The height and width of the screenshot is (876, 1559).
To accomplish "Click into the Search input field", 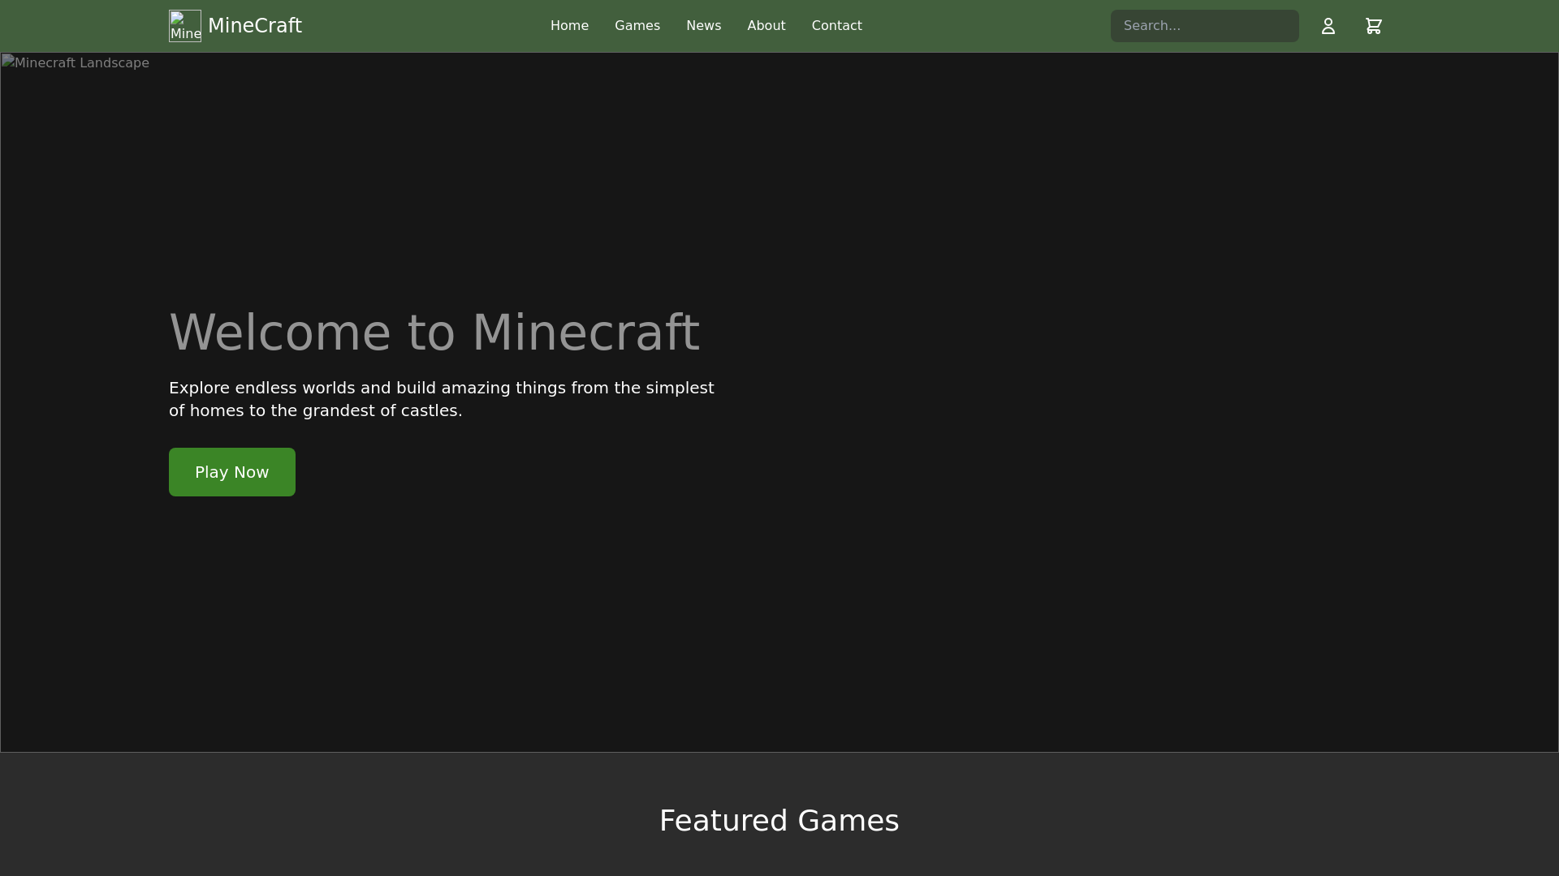I will [1204, 25].
